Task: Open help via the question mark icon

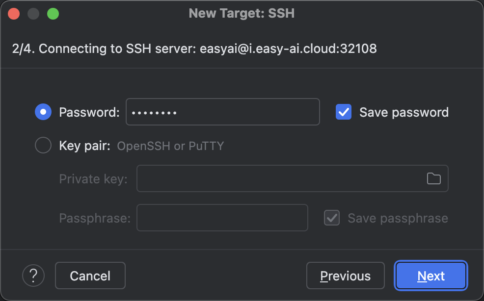Action: click(33, 276)
